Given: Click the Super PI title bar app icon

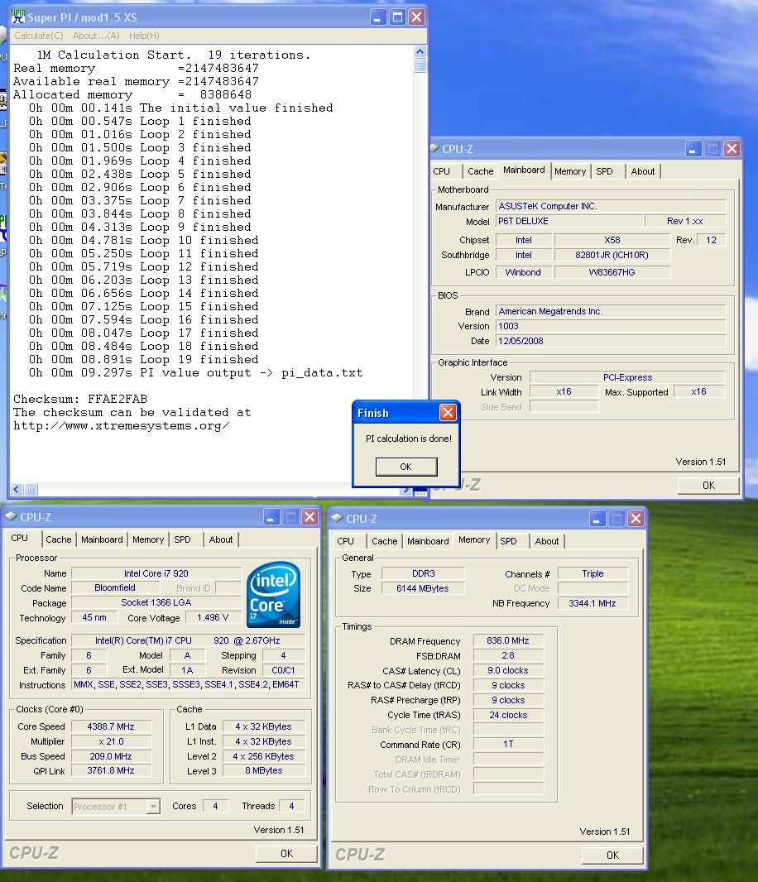Looking at the screenshot, I should 18,17.
